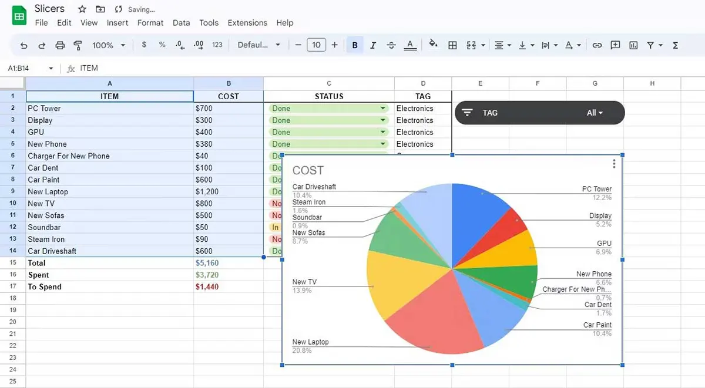Screen dimensions: 705x388
Task: Open the text fill color picker
Action: [409, 45]
